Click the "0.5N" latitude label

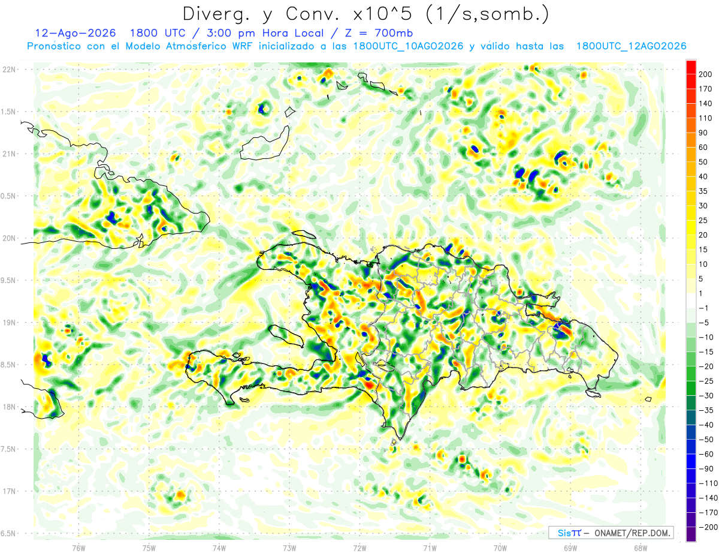click(x=8, y=196)
